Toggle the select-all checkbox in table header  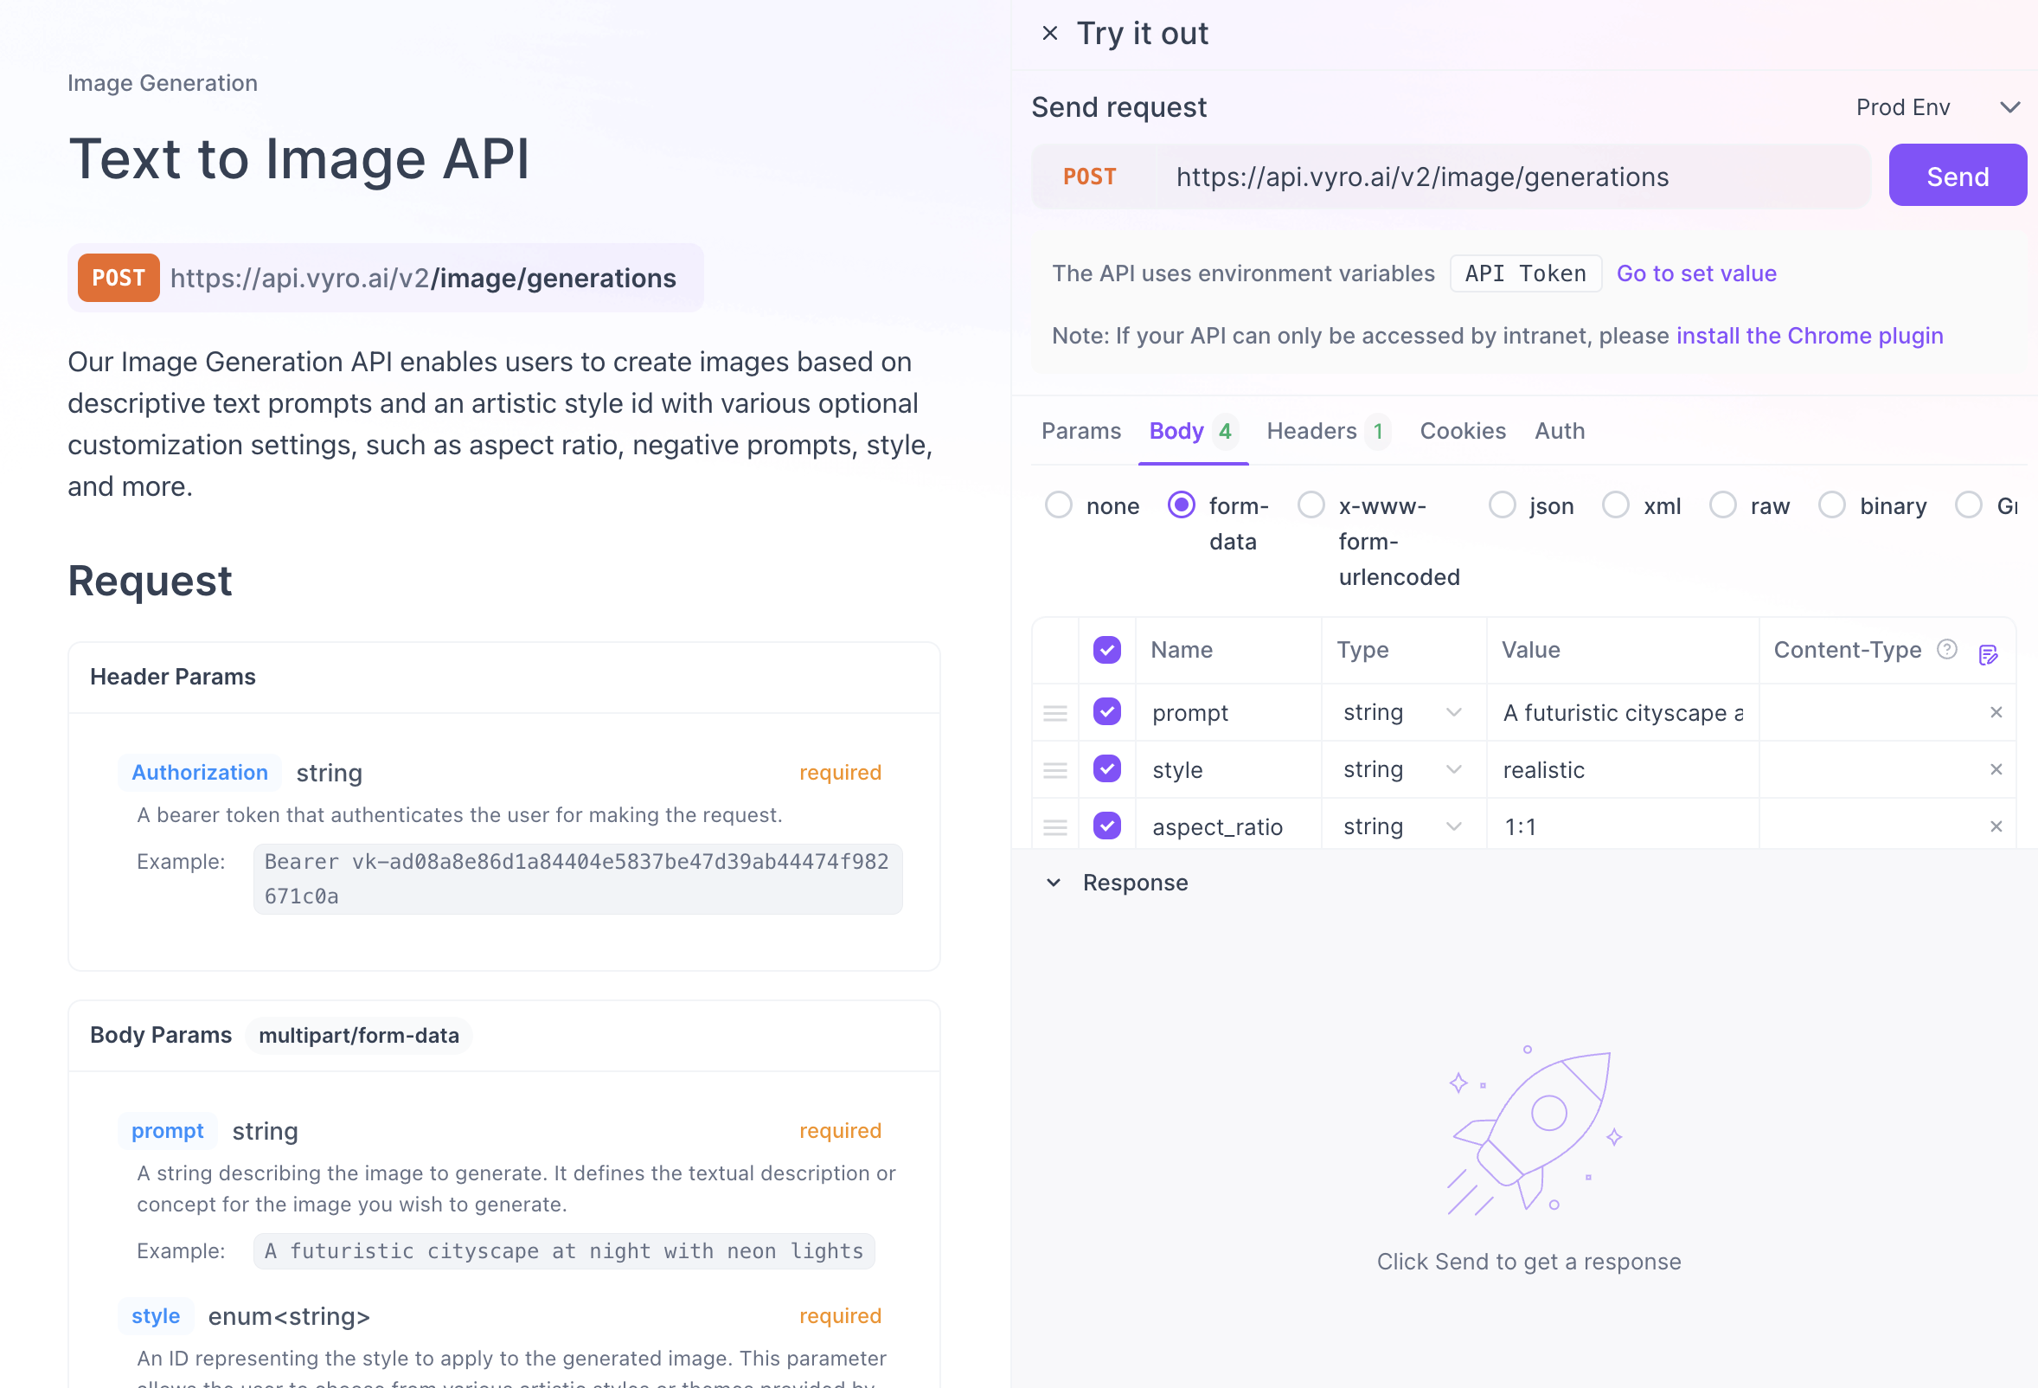pyautogui.click(x=1106, y=650)
